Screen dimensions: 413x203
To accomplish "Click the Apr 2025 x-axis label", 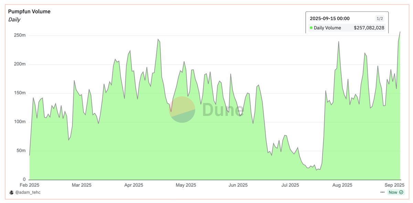I will point(134,185).
